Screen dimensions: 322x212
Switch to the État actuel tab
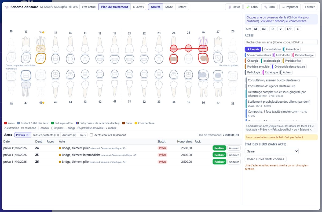pyautogui.click(x=89, y=7)
